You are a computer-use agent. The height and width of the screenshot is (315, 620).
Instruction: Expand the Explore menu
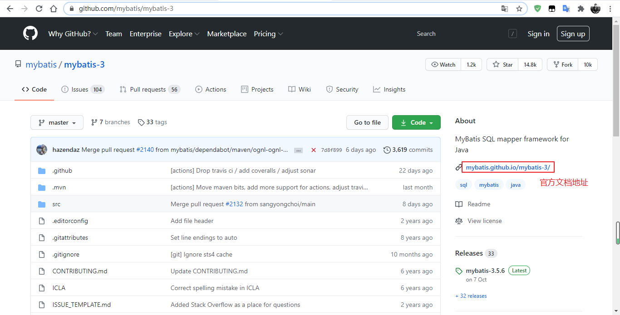click(184, 34)
